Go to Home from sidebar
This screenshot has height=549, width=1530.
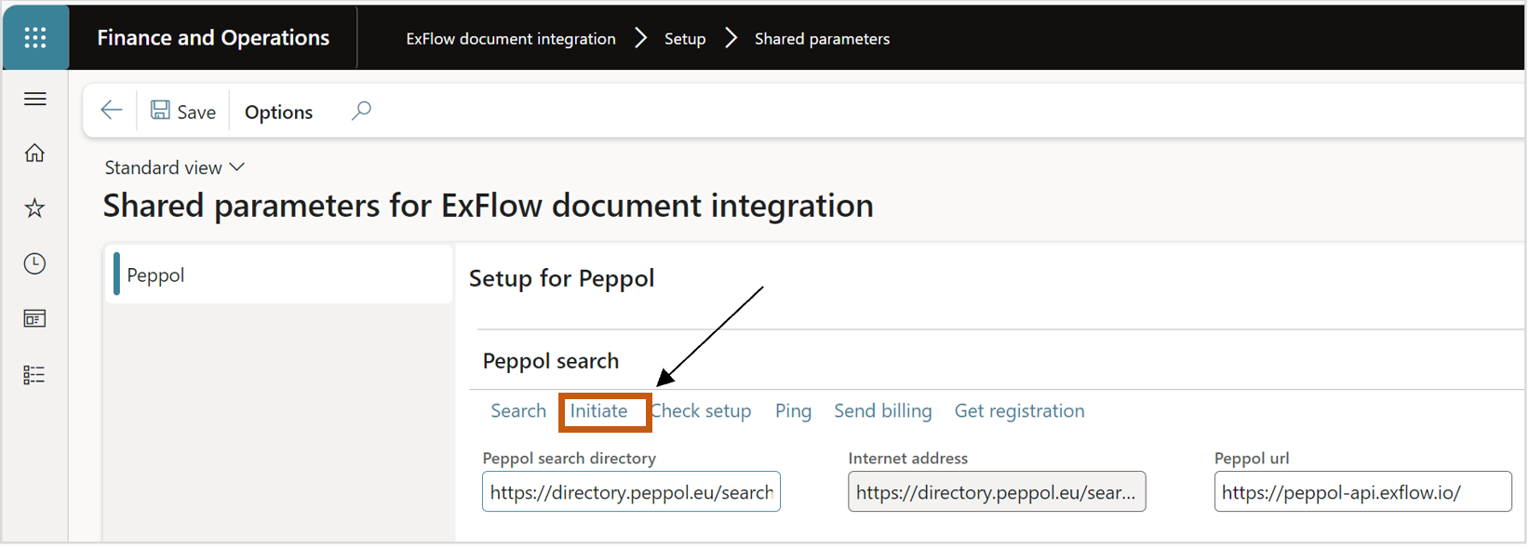pyautogui.click(x=34, y=153)
